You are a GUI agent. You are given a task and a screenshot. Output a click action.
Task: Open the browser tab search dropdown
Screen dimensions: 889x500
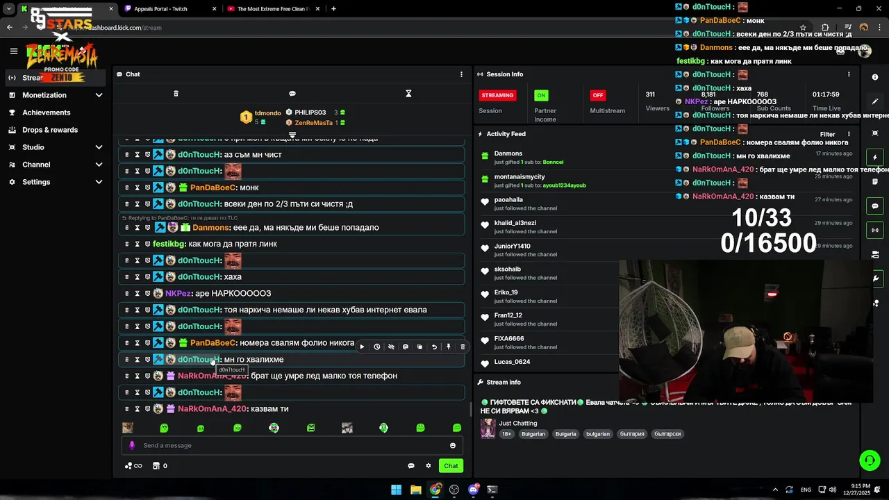point(8,9)
